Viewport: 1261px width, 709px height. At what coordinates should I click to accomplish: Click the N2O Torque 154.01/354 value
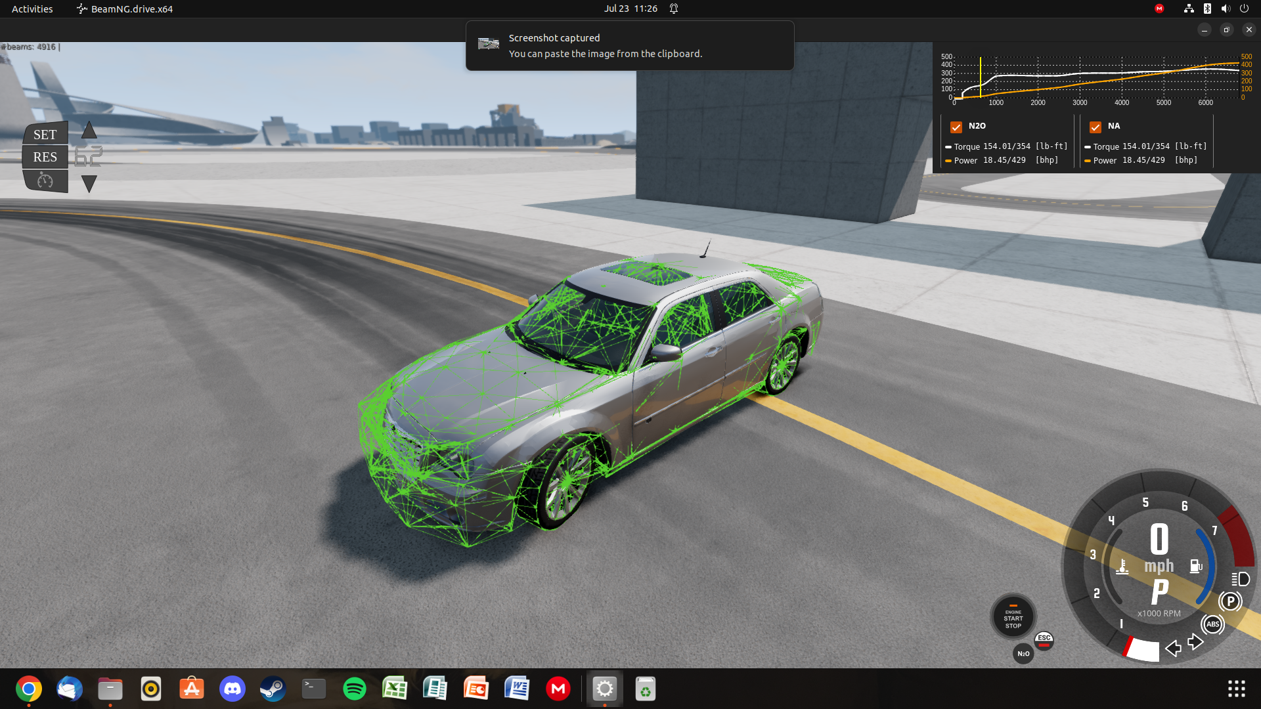click(1007, 146)
